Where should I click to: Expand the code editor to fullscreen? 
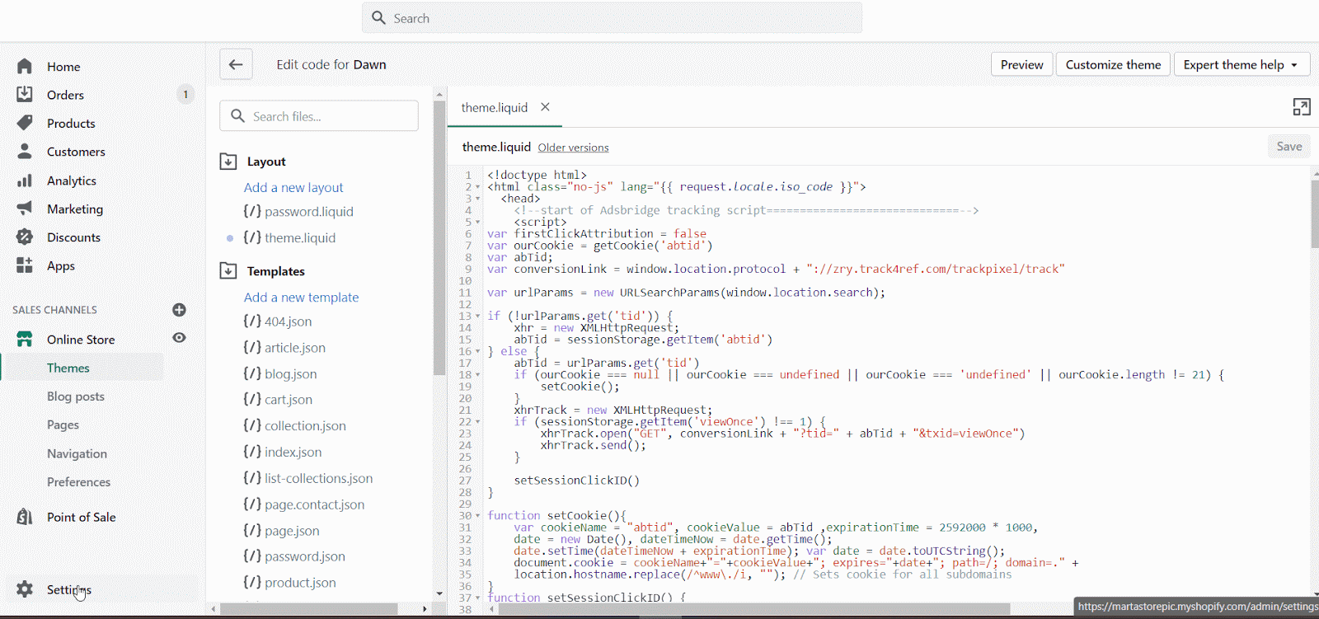point(1302,107)
